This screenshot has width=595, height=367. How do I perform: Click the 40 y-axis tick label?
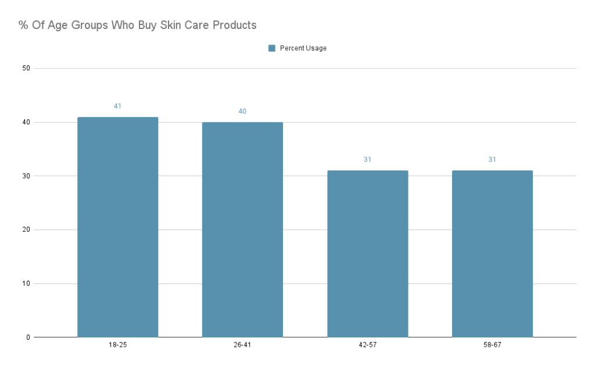point(26,122)
